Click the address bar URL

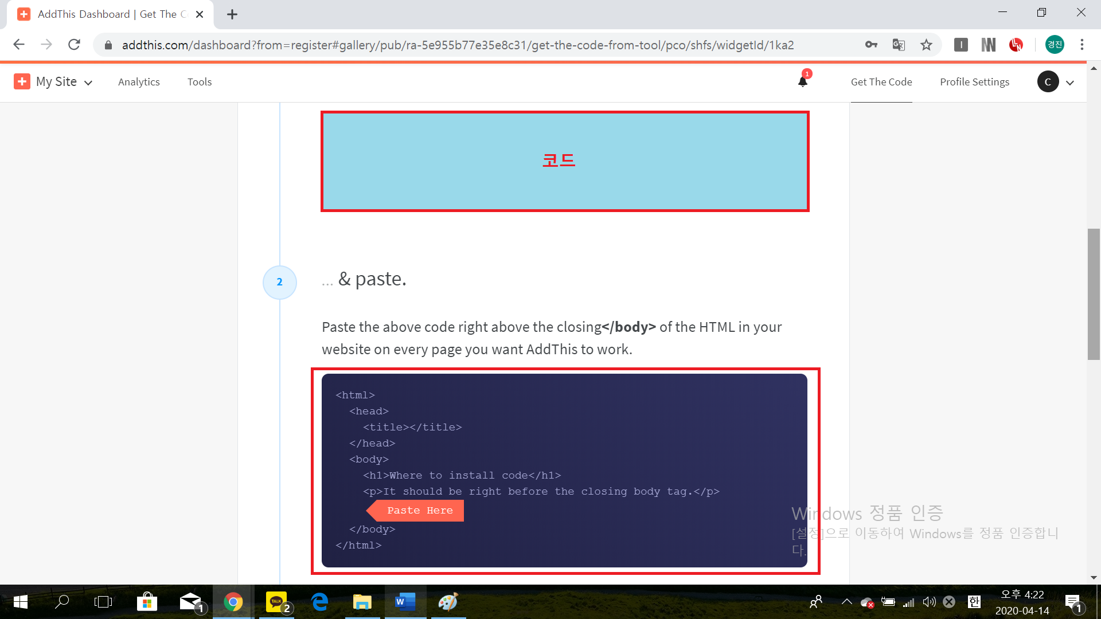tap(458, 45)
